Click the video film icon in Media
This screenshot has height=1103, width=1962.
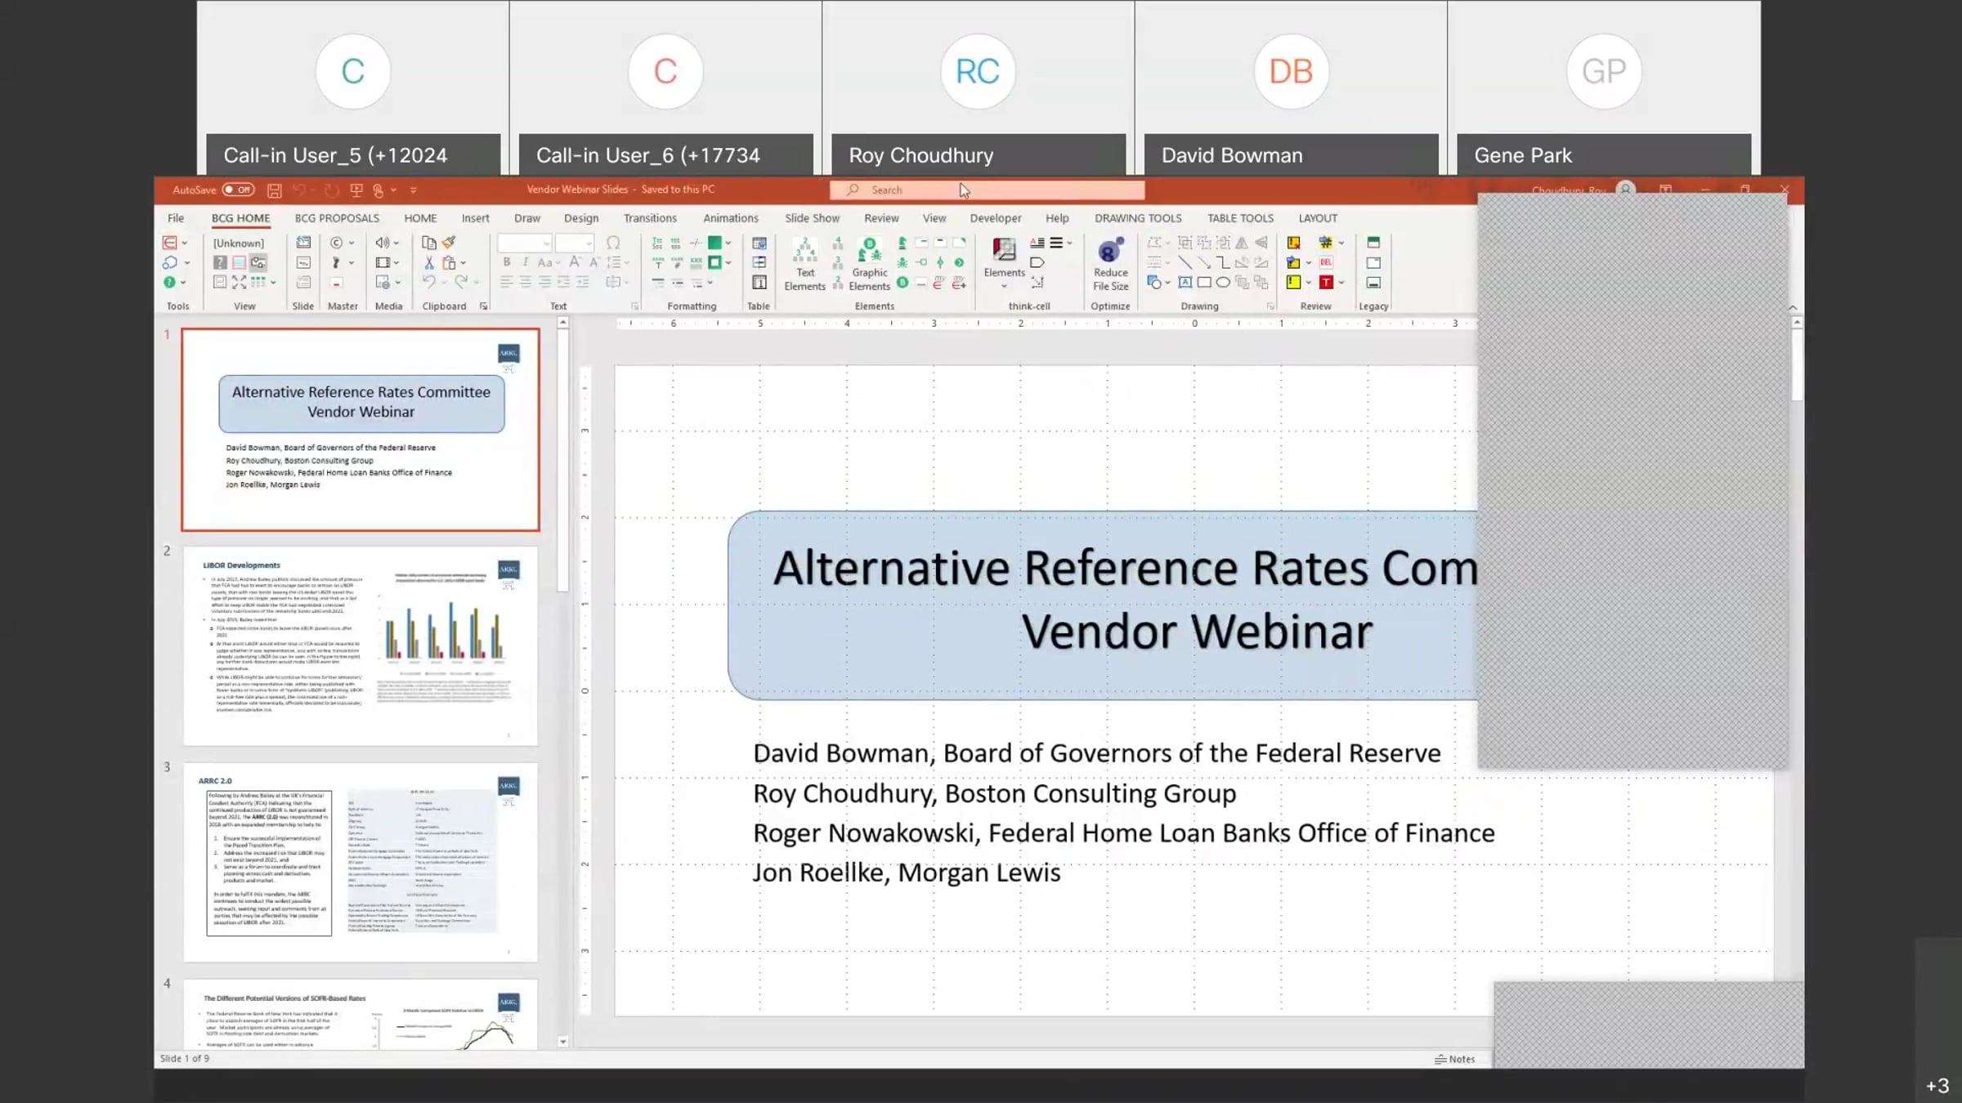coord(382,262)
